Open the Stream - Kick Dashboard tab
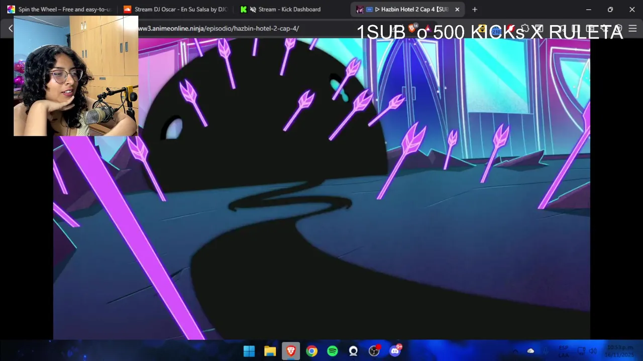Screen dimensions: 643x361 tap(289, 9)
